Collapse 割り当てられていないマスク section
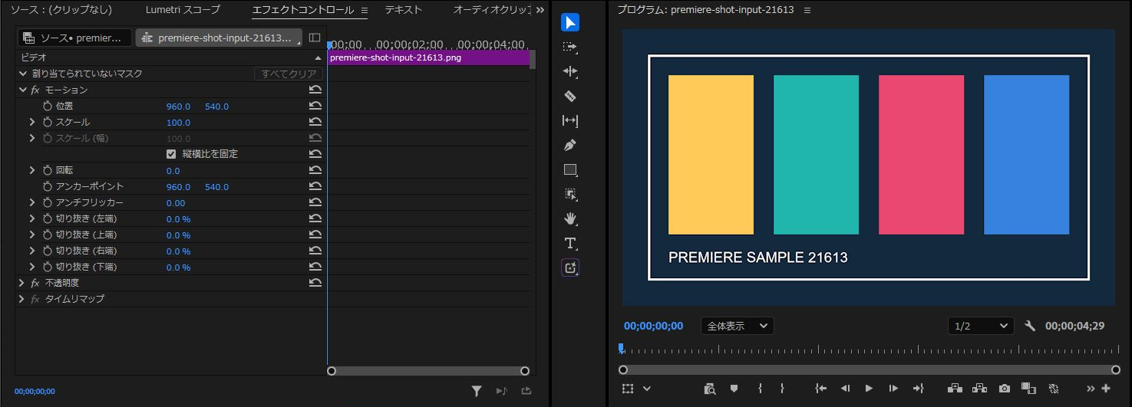Screen dimensions: 1132x407 22,74
